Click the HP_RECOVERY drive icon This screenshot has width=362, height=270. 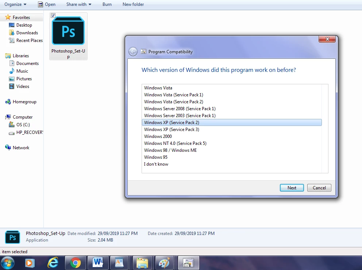coord(12,133)
